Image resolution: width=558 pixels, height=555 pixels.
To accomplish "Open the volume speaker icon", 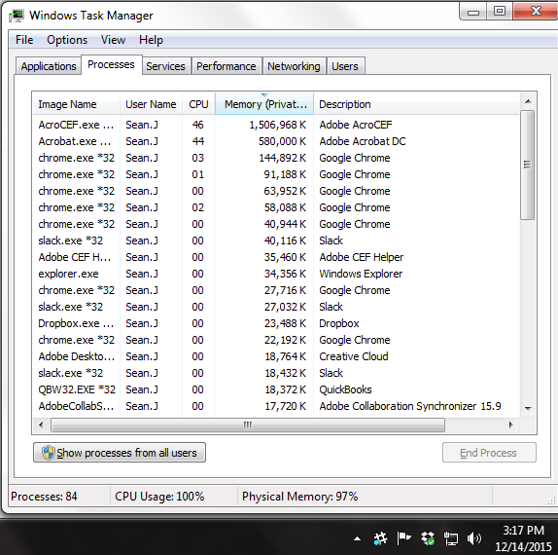I will (474, 538).
